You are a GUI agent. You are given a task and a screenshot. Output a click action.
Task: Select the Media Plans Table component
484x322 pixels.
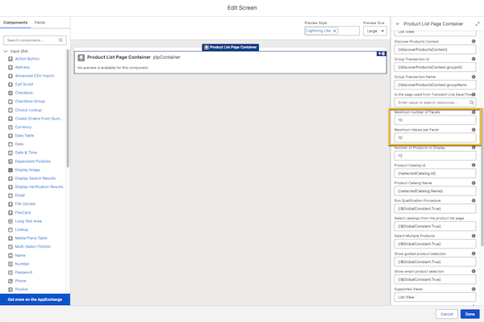tap(31, 238)
